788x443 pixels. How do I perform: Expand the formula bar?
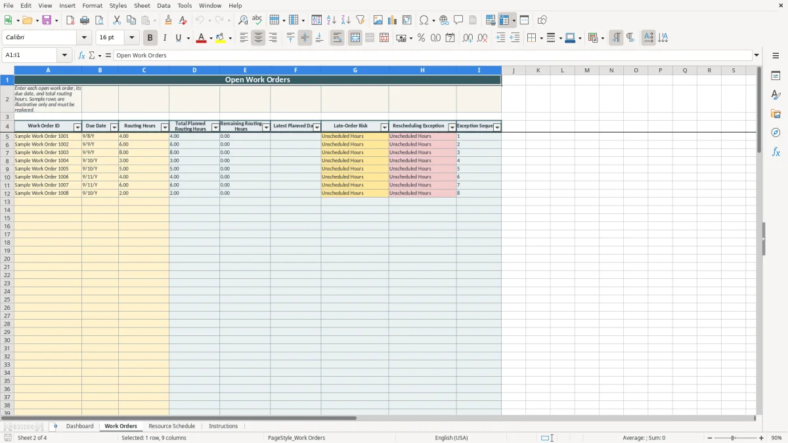[x=756, y=56]
